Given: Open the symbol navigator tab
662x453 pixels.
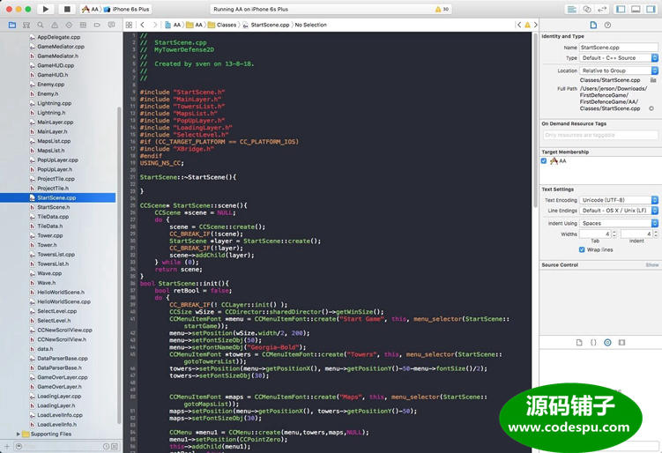Looking at the screenshot, I should 26,25.
